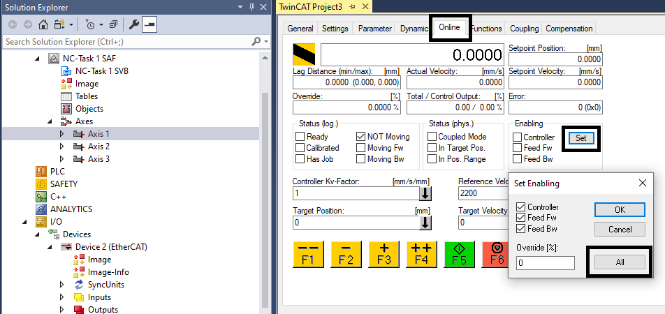
Task: Click the All button in Set Enabling
Action: tap(620, 262)
